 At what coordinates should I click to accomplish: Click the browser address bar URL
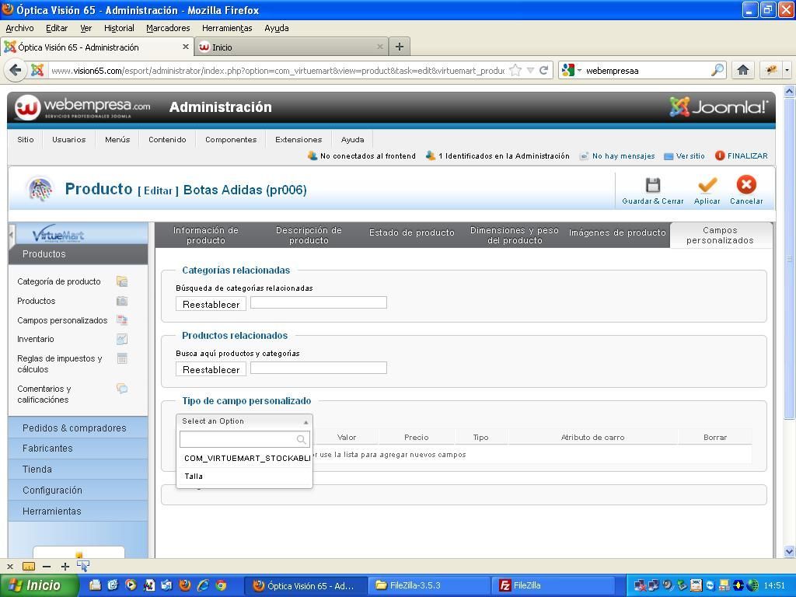[278, 71]
